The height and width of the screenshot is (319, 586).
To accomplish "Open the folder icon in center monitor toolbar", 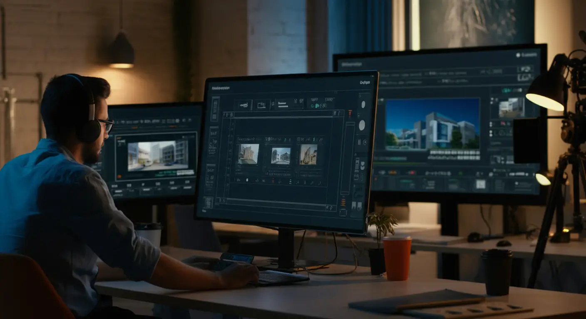I will tap(261, 105).
